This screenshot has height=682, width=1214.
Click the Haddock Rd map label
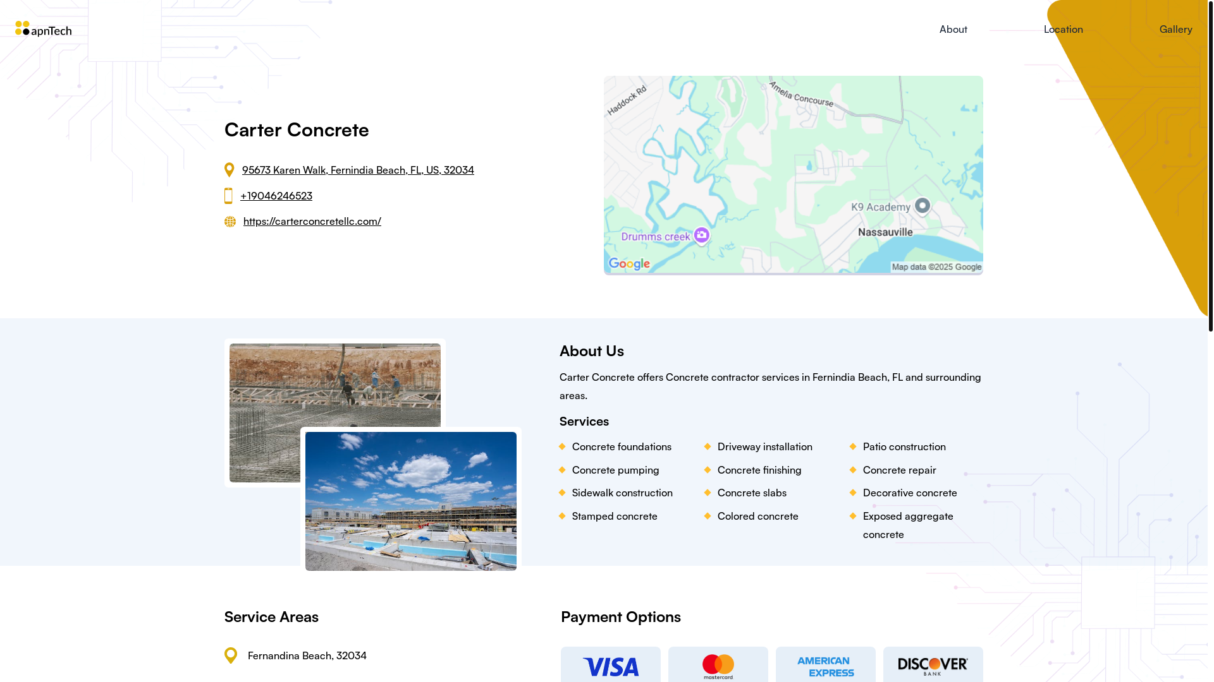click(627, 100)
